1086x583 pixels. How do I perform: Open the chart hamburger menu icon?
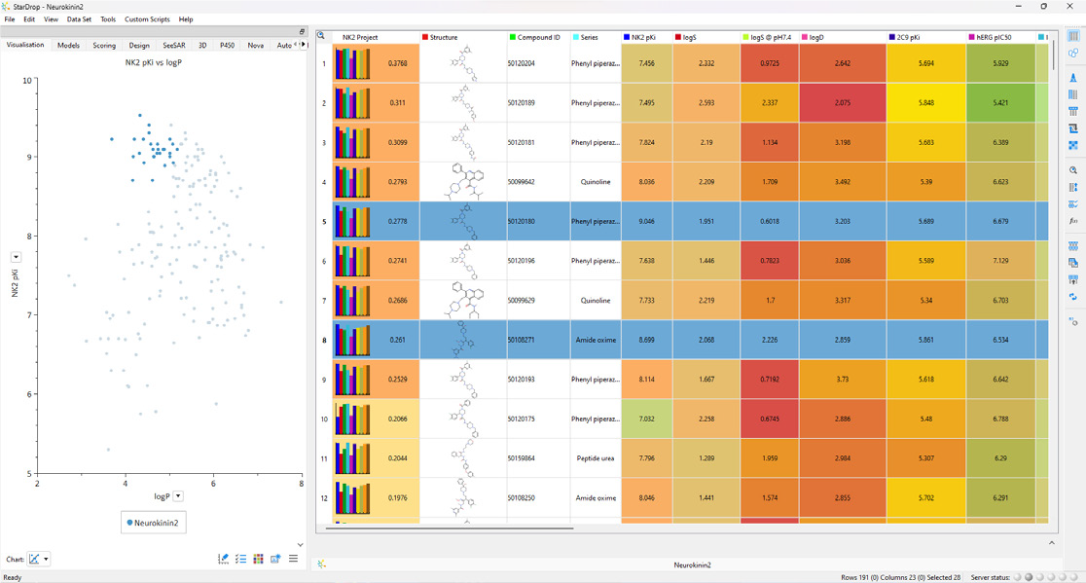293,559
